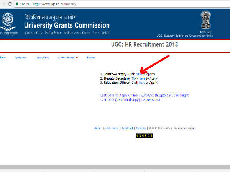Viewport: 230px width, 172px height.
Task: Open the UGC Home footer link
Action: [x=112, y=128]
